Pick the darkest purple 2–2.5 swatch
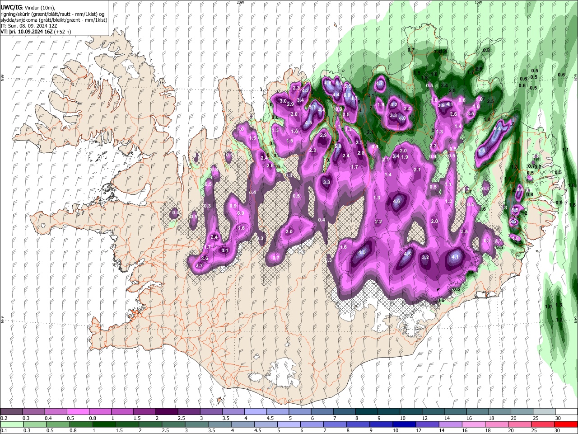Viewport: 578px width, 434px height. (x=167, y=412)
